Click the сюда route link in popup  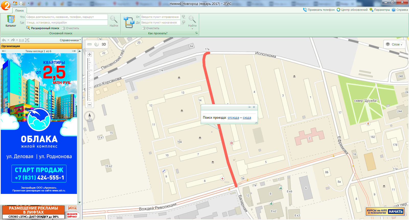[x=247, y=118]
